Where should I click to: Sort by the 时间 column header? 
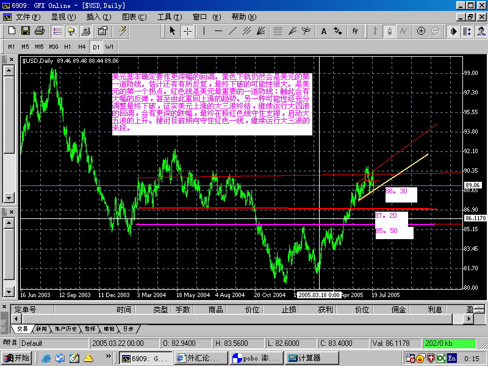coord(95,309)
